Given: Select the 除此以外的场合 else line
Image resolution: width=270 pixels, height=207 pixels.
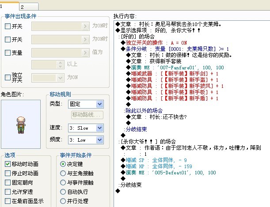Looking at the screenshot, I should [x=143, y=110].
